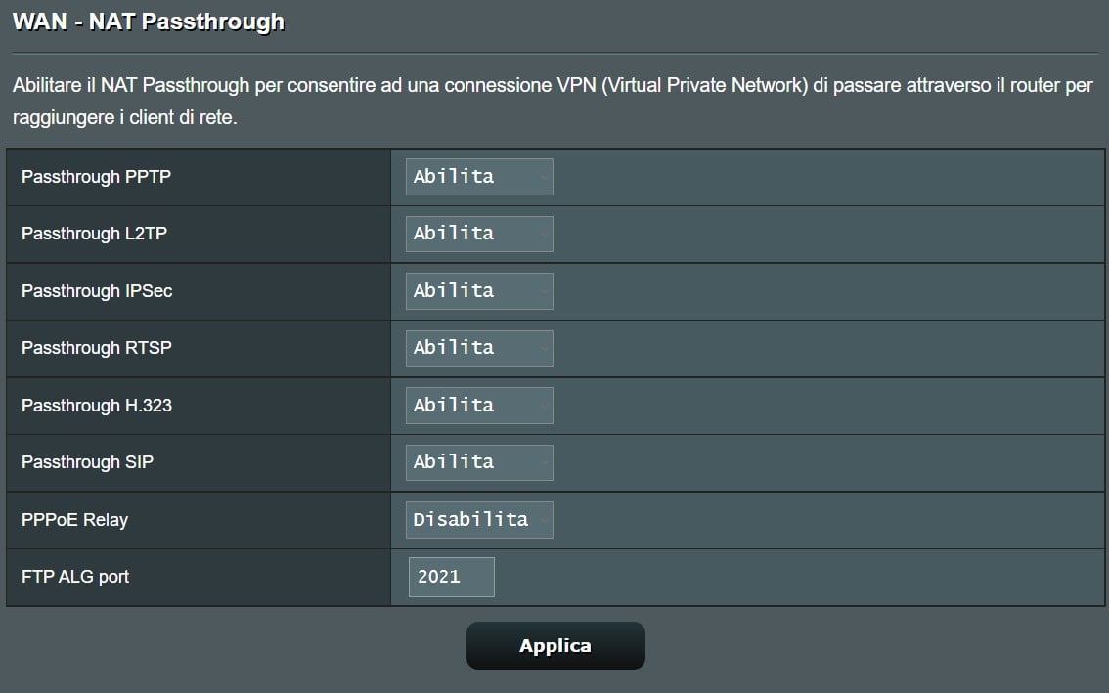Expand the Passthrough H.323 dropdown
Image resolution: width=1109 pixels, height=693 pixels.
(479, 406)
